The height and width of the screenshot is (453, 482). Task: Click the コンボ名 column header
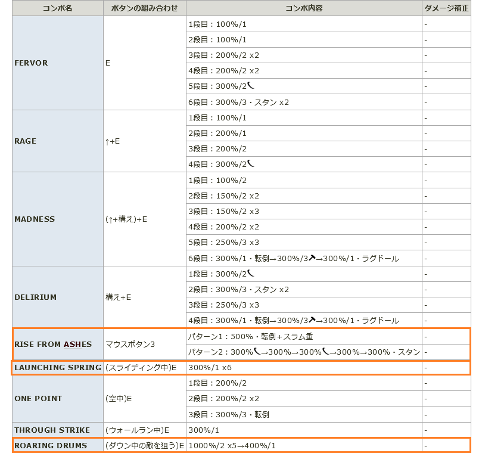57,8
